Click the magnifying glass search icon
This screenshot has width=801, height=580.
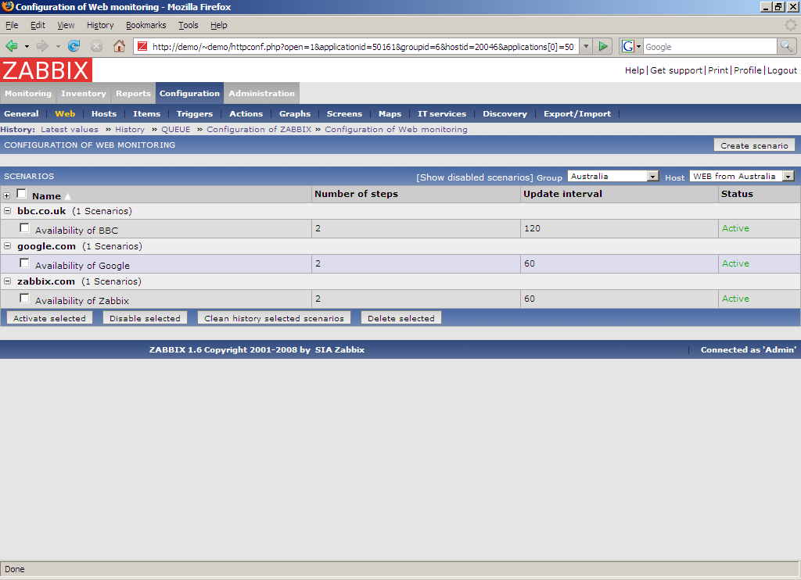point(787,46)
